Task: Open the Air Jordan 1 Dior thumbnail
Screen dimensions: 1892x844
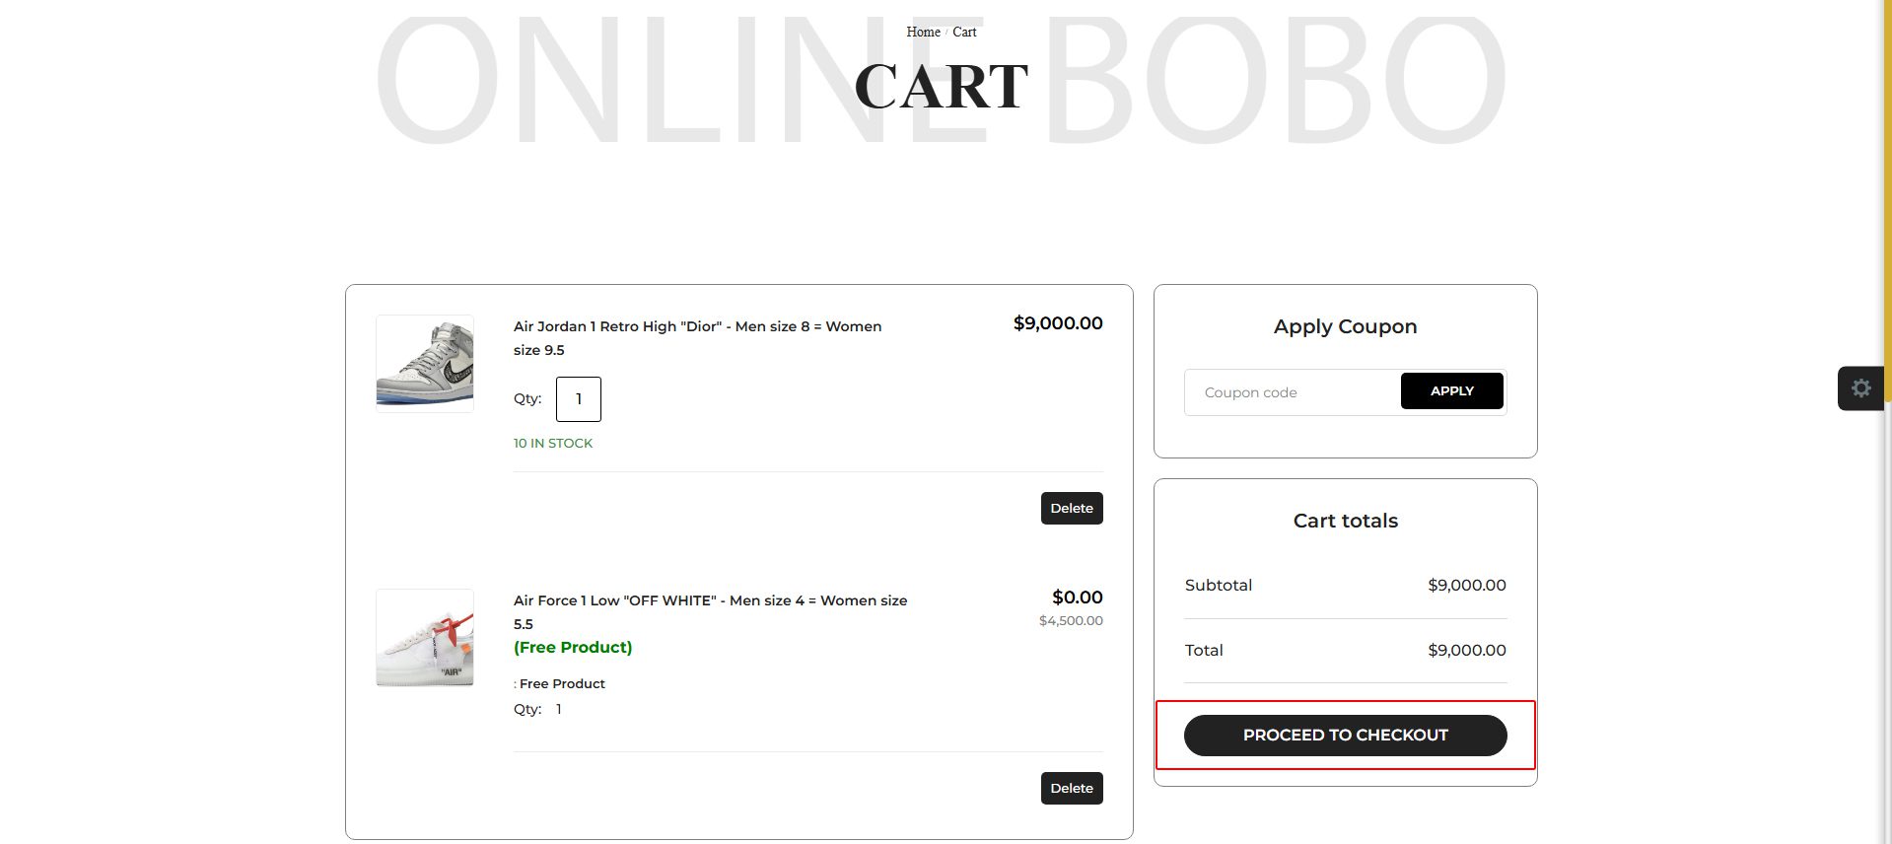Action: coord(425,364)
